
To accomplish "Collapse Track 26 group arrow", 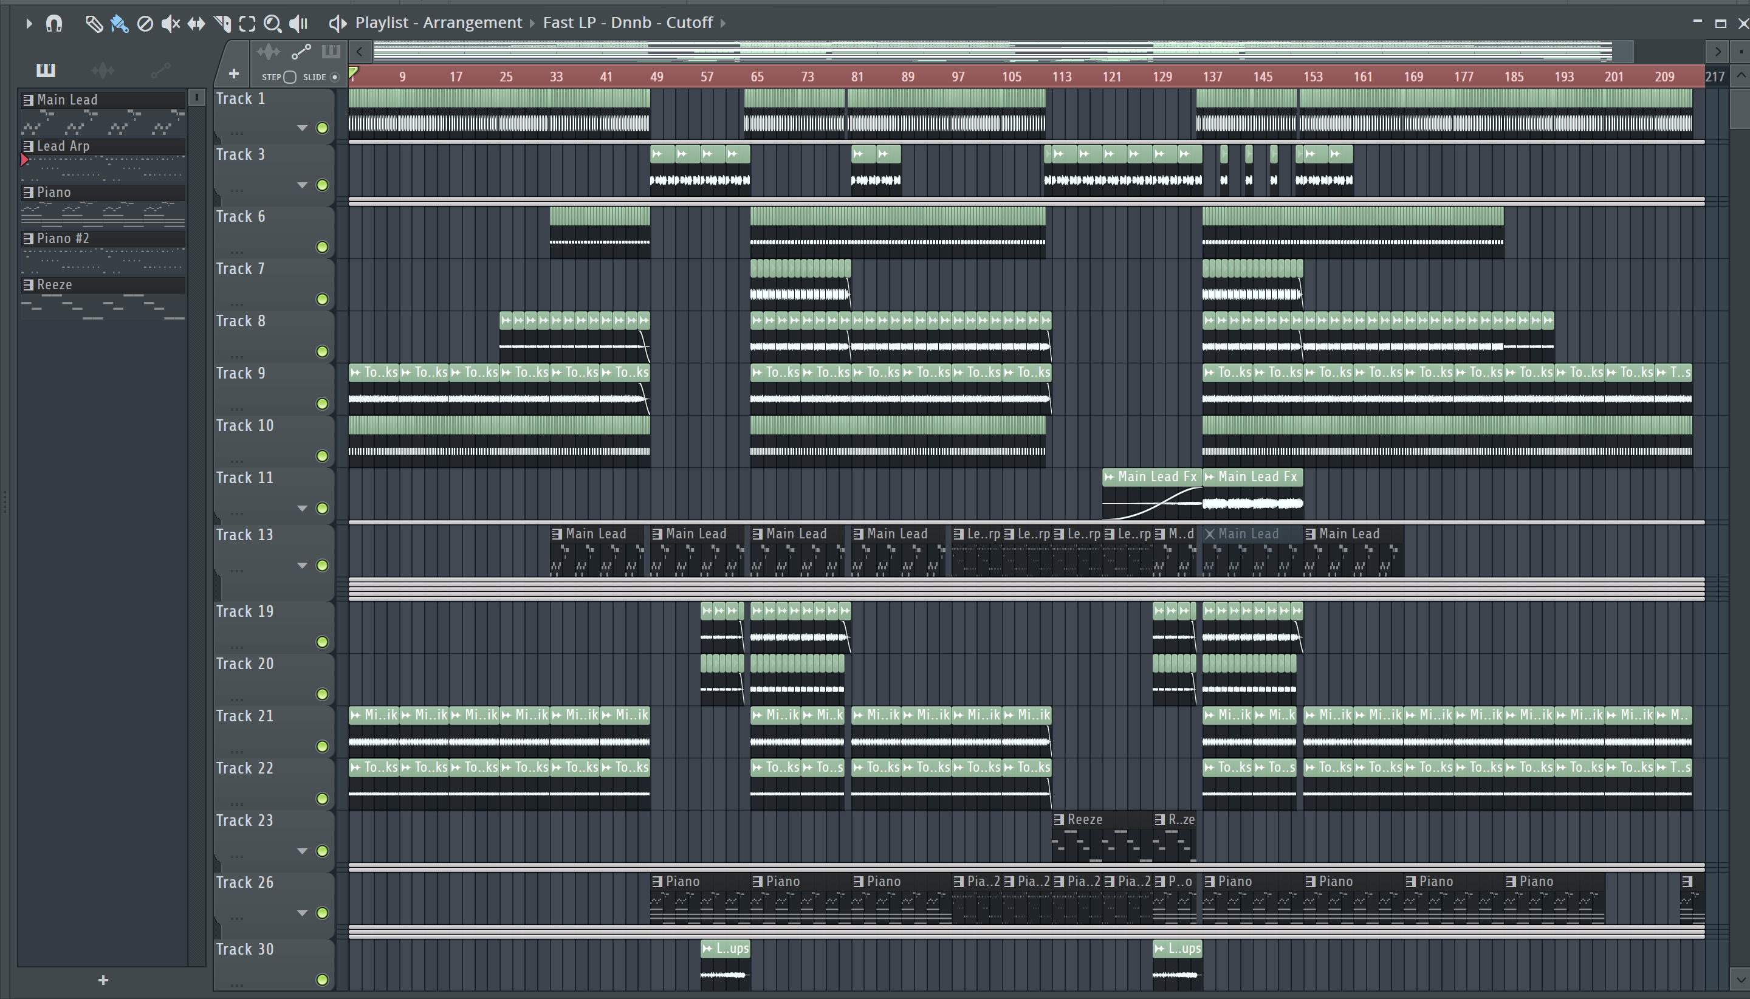I will pyautogui.click(x=302, y=913).
